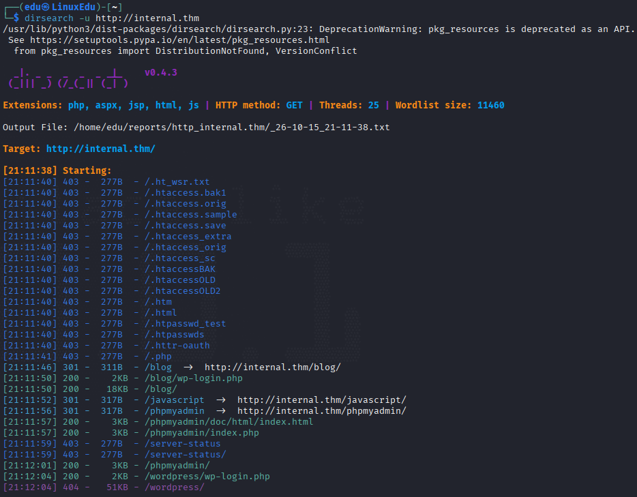This screenshot has width=637, height=497.
Task: Click the dirsearch version v0.4.3 text
Action: point(161,73)
